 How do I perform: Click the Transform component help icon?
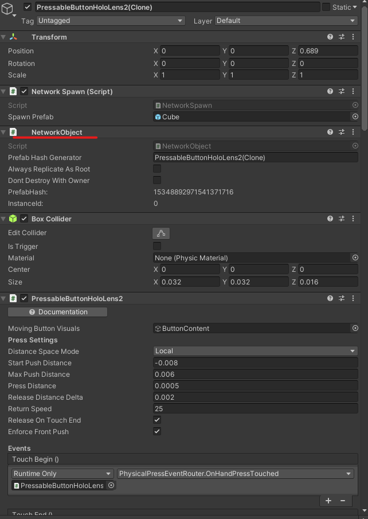click(x=330, y=37)
